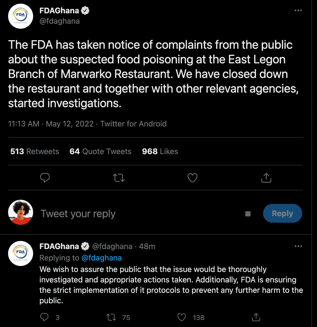The height and width of the screenshot is (327, 317).
Task: Share the FDAGhana reply tweet
Action: 256,317
